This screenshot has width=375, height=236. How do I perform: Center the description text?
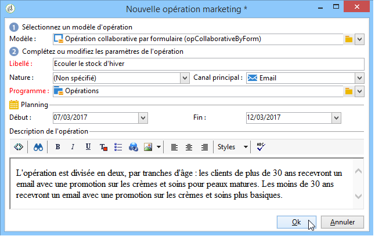coord(189,147)
